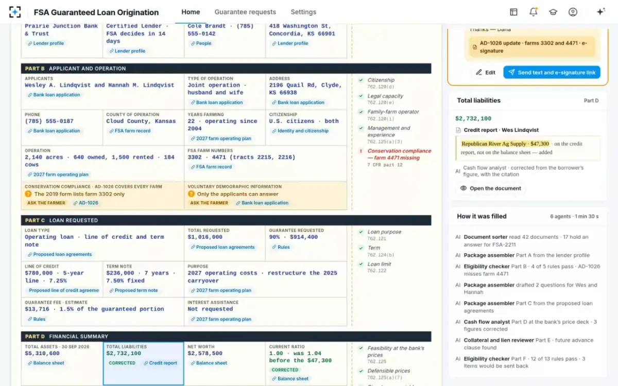
Task: Switch to the Home tab
Action: pyautogui.click(x=191, y=12)
